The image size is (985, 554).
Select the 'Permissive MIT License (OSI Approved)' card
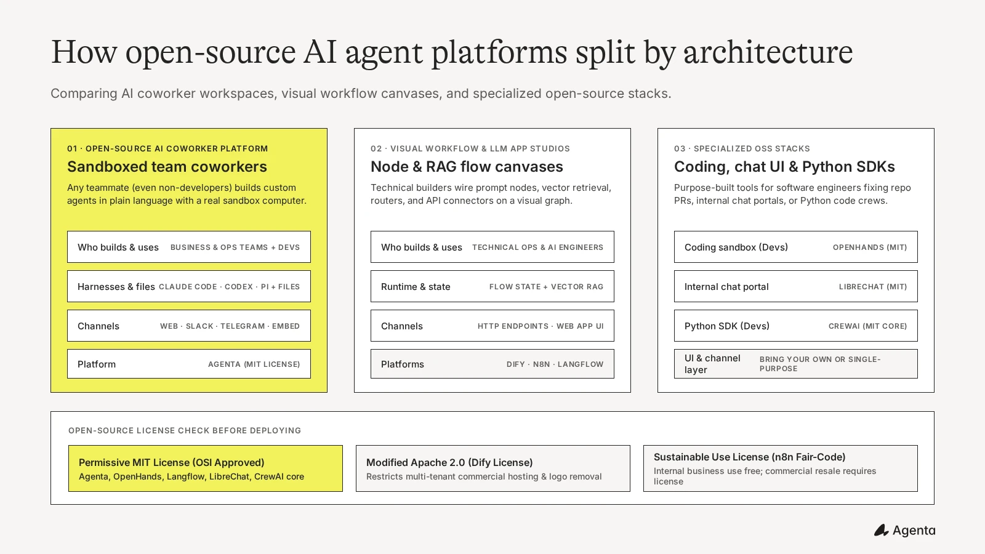tap(206, 468)
